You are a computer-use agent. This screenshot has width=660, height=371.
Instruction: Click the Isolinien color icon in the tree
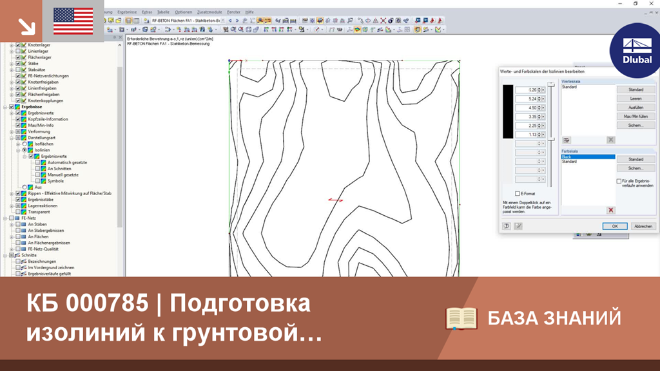pos(30,150)
